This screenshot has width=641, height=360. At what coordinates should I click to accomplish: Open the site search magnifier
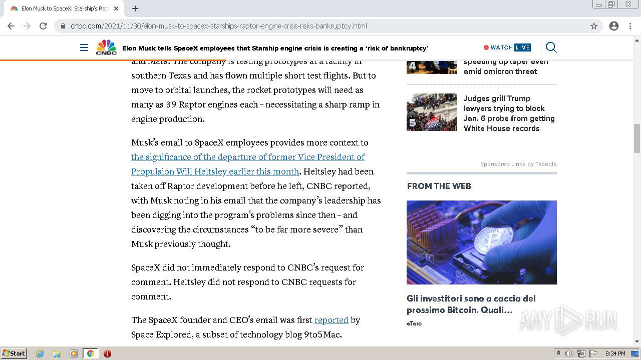click(x=551, y=47)
